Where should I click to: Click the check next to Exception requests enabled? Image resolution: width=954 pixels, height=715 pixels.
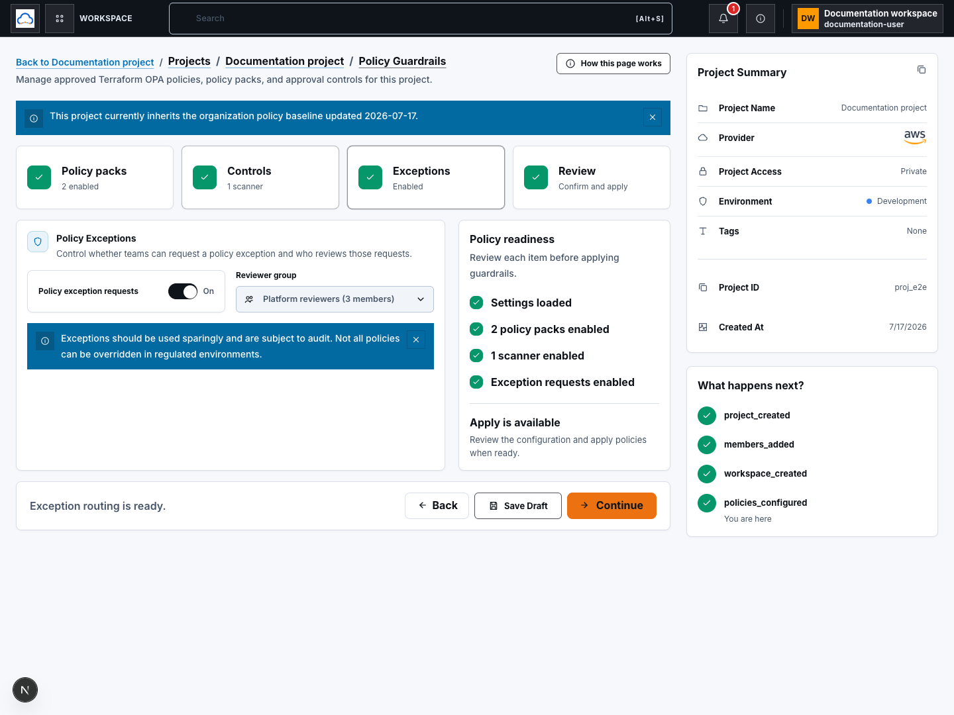coord(476,382)
